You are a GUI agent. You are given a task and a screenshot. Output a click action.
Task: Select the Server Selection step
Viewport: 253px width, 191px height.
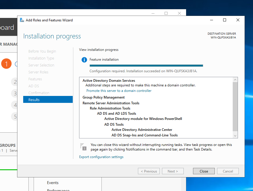[41, 65]
